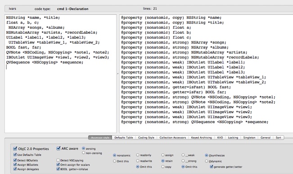Open the Keyed Archiving tab
293x174 pixels.
pos(202,138)
